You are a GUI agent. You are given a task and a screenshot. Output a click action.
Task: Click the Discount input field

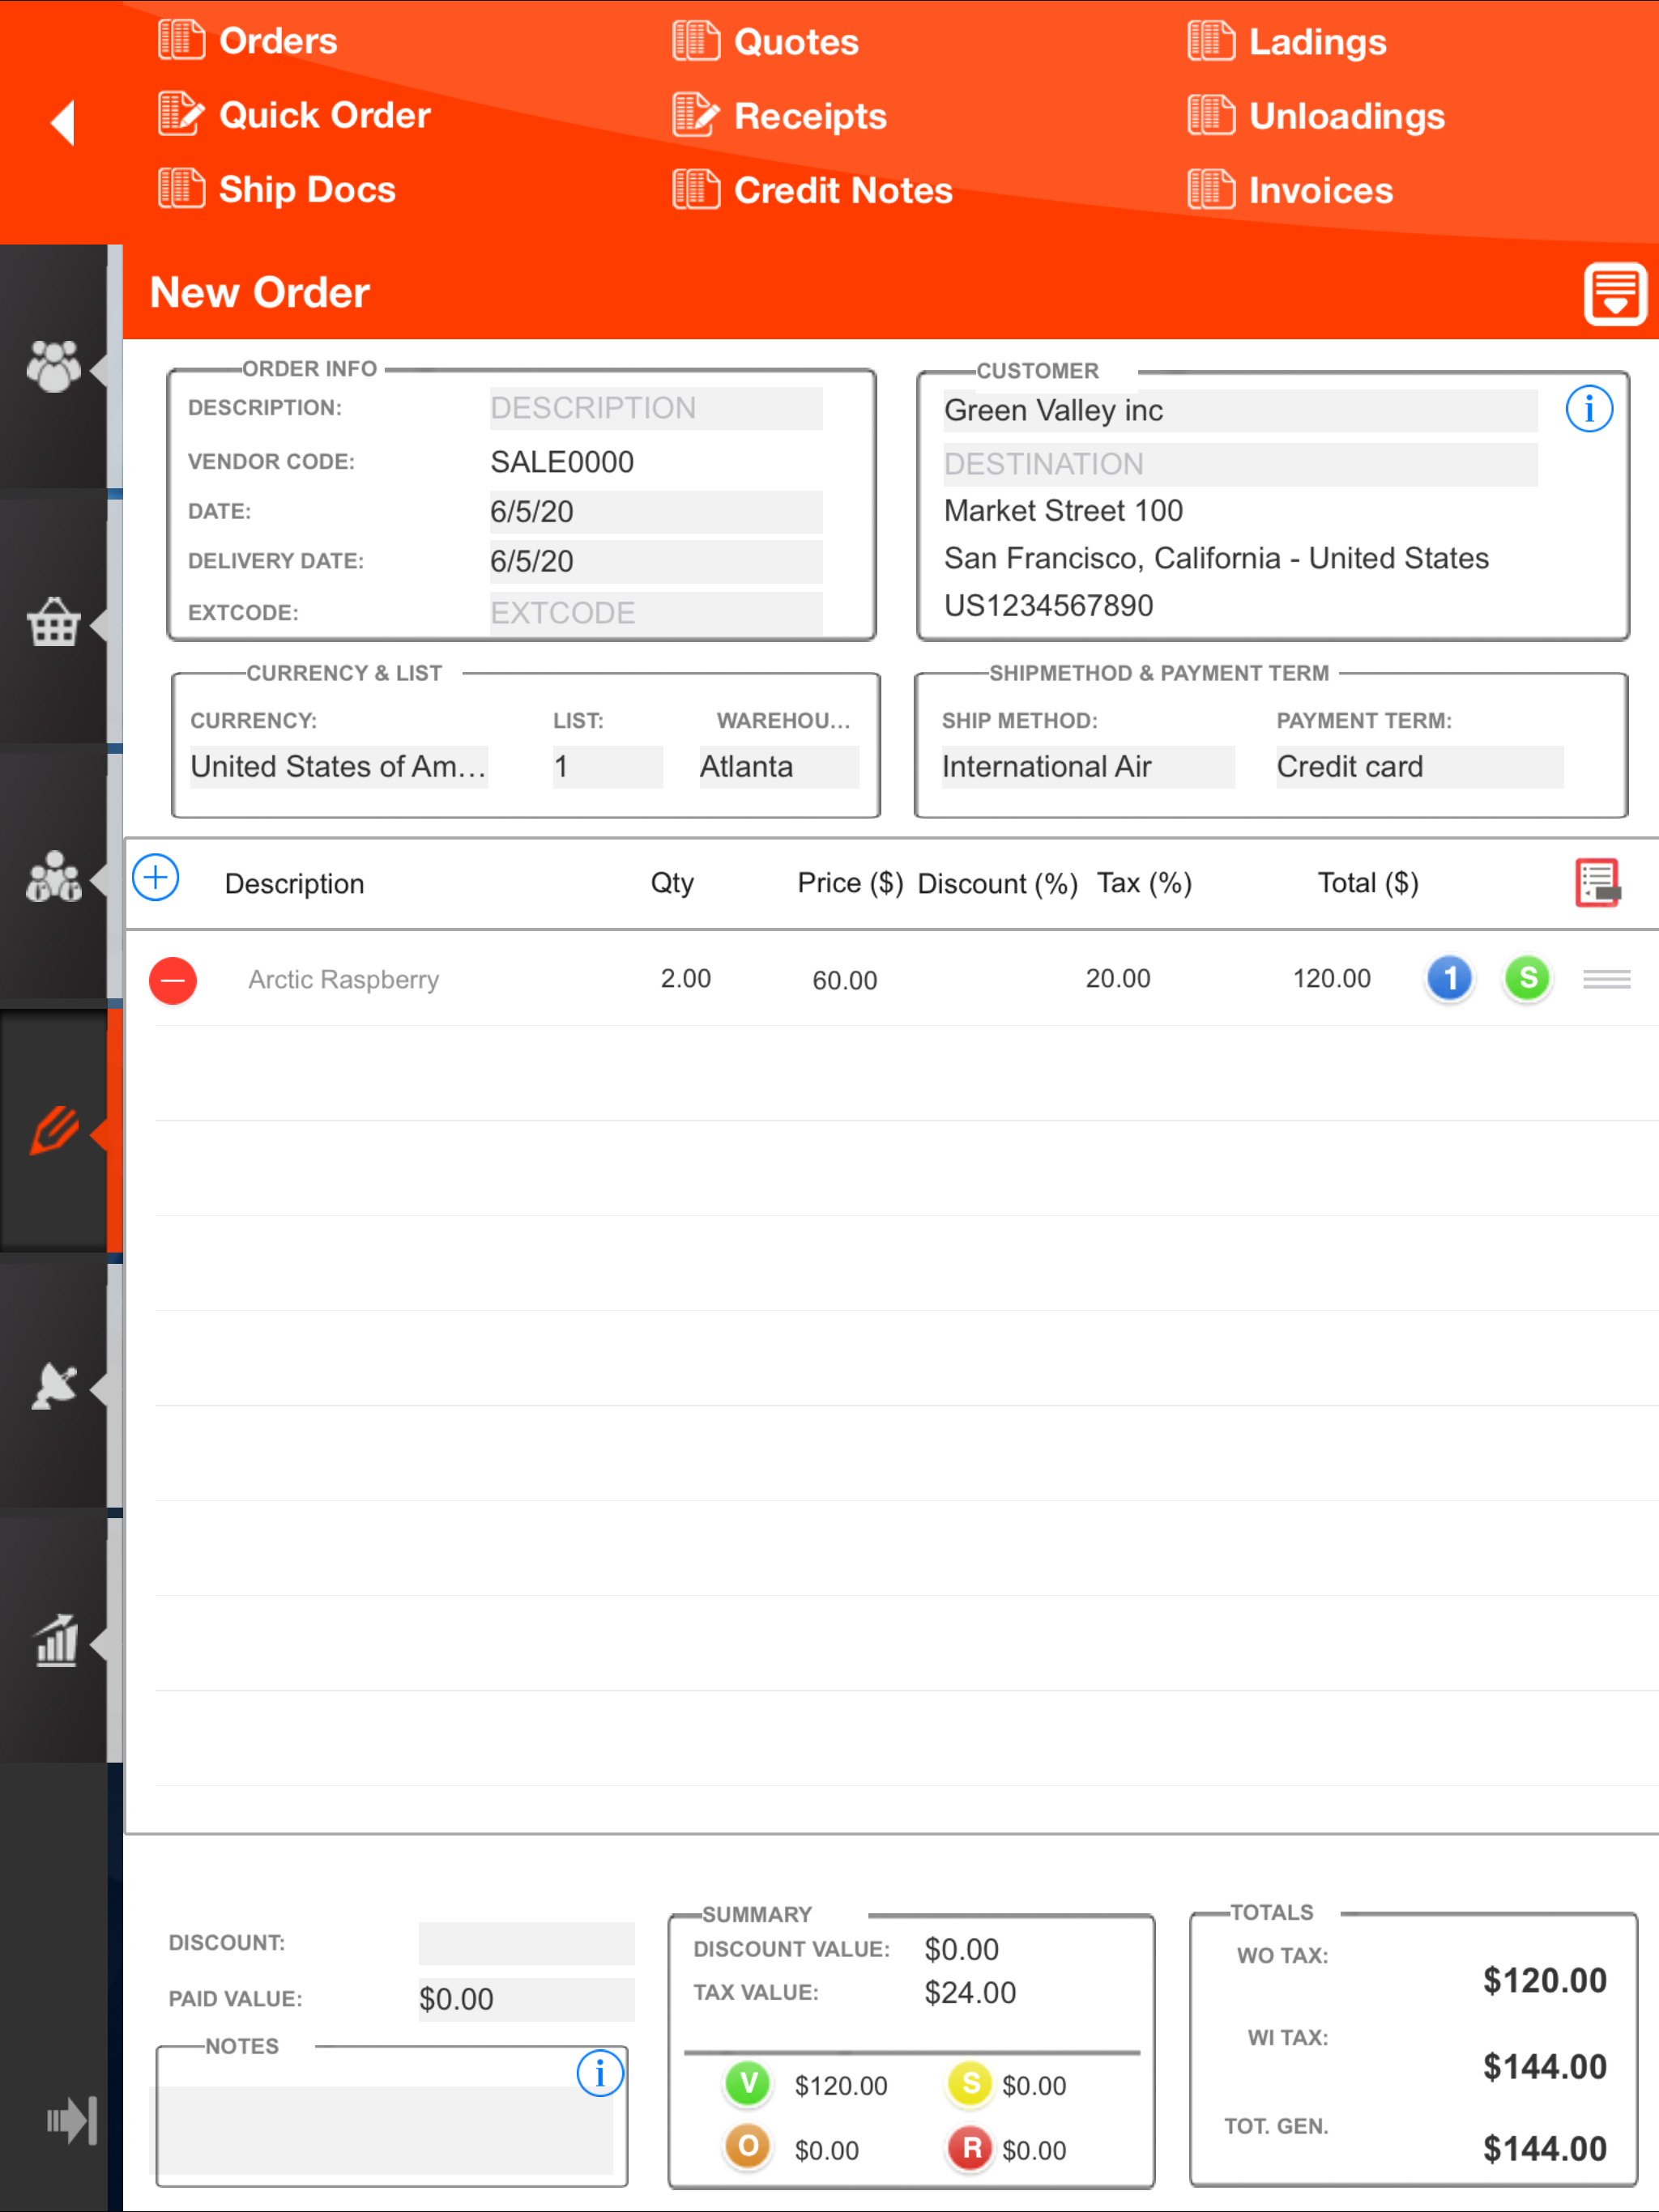click(527, 1943)
